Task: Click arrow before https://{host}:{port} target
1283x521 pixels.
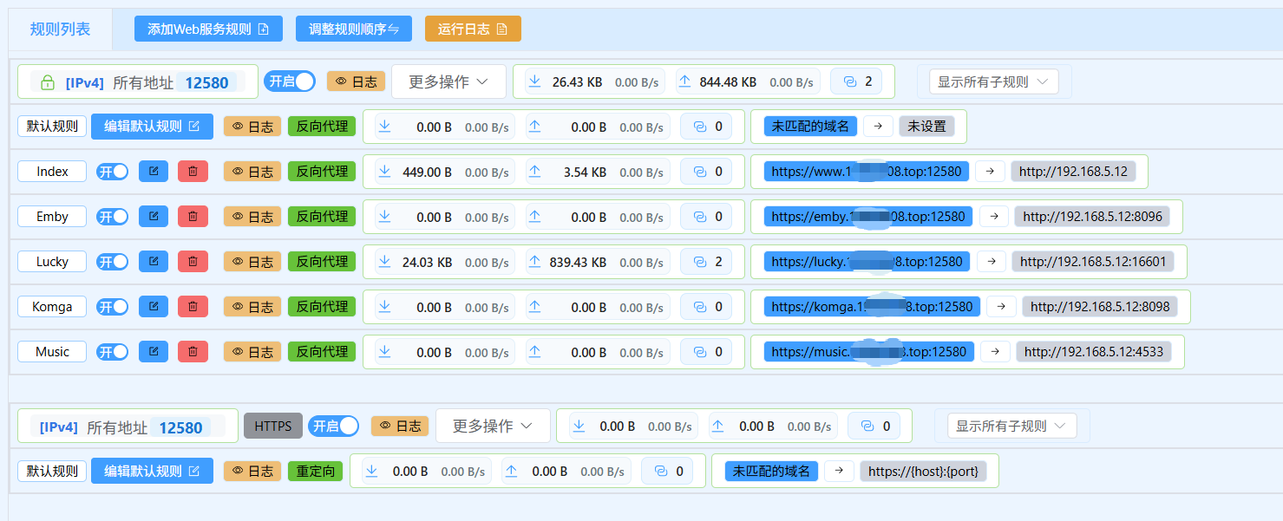Action: pyautogui.click(x=839, y=472)
